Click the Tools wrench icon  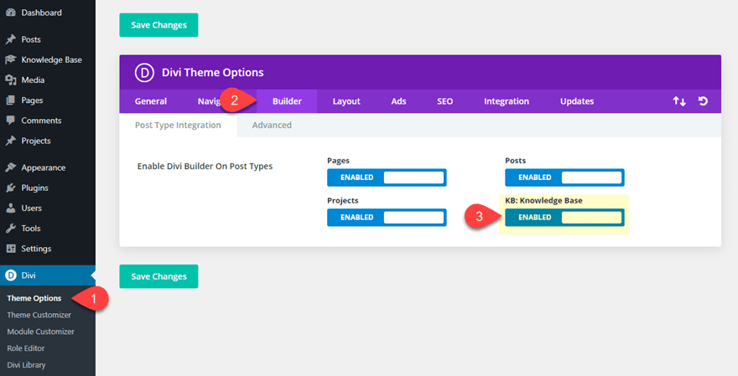10,228
